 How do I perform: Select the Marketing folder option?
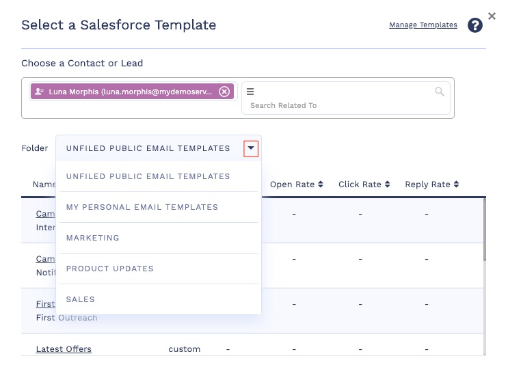pyautogui.click(x=93, y=238)
